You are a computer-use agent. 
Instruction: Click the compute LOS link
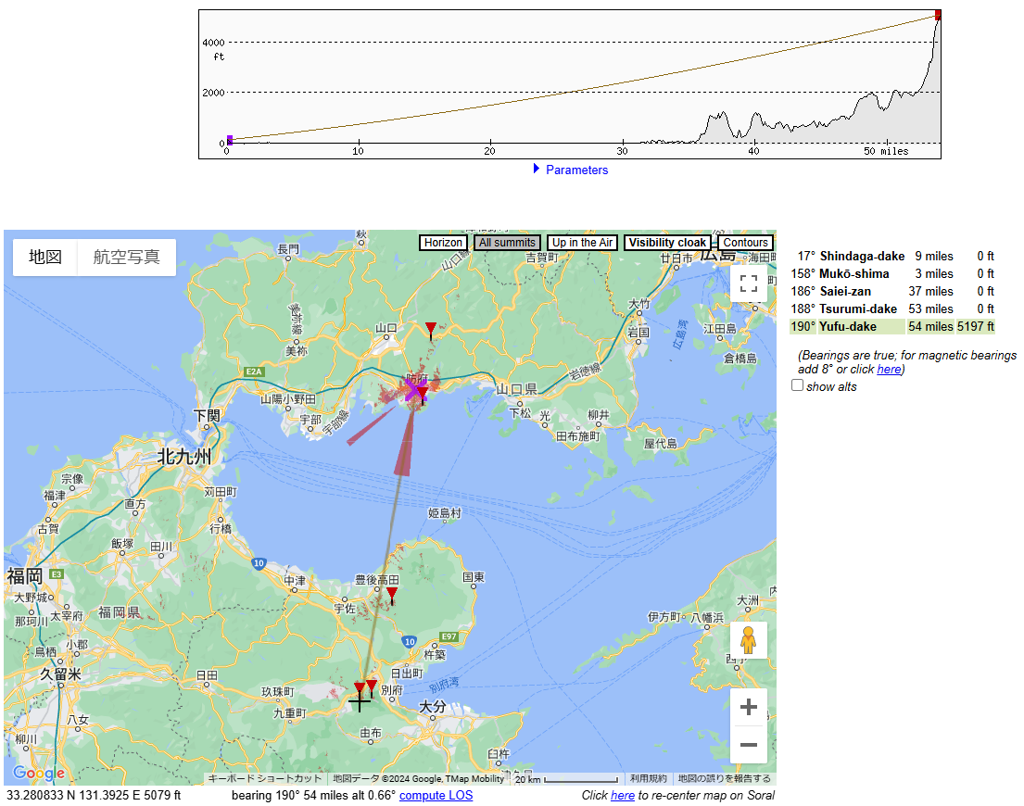(x=436, y=796)
